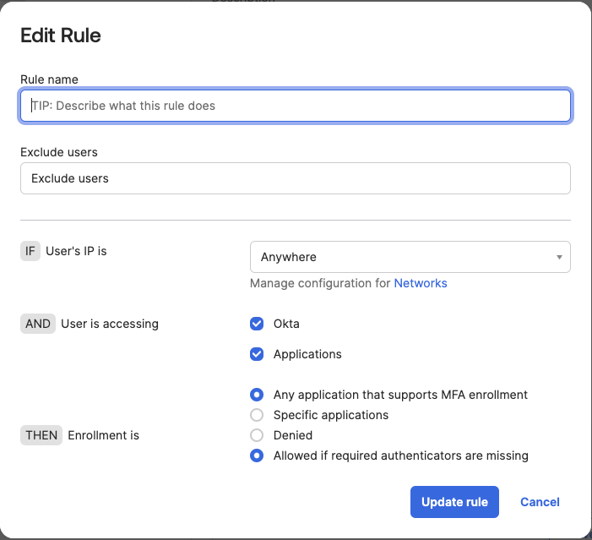Click the Edit Rule dialog heading

[61, 35]
